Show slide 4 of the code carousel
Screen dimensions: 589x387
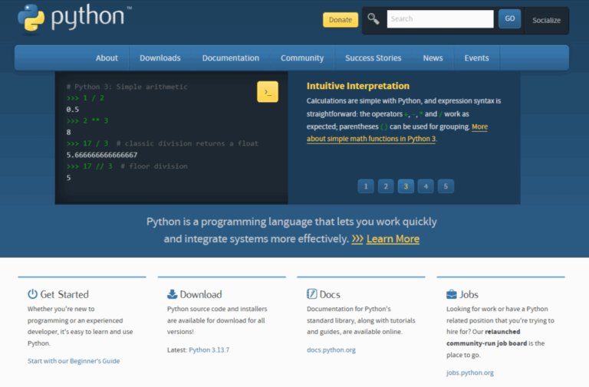[426, 186]
